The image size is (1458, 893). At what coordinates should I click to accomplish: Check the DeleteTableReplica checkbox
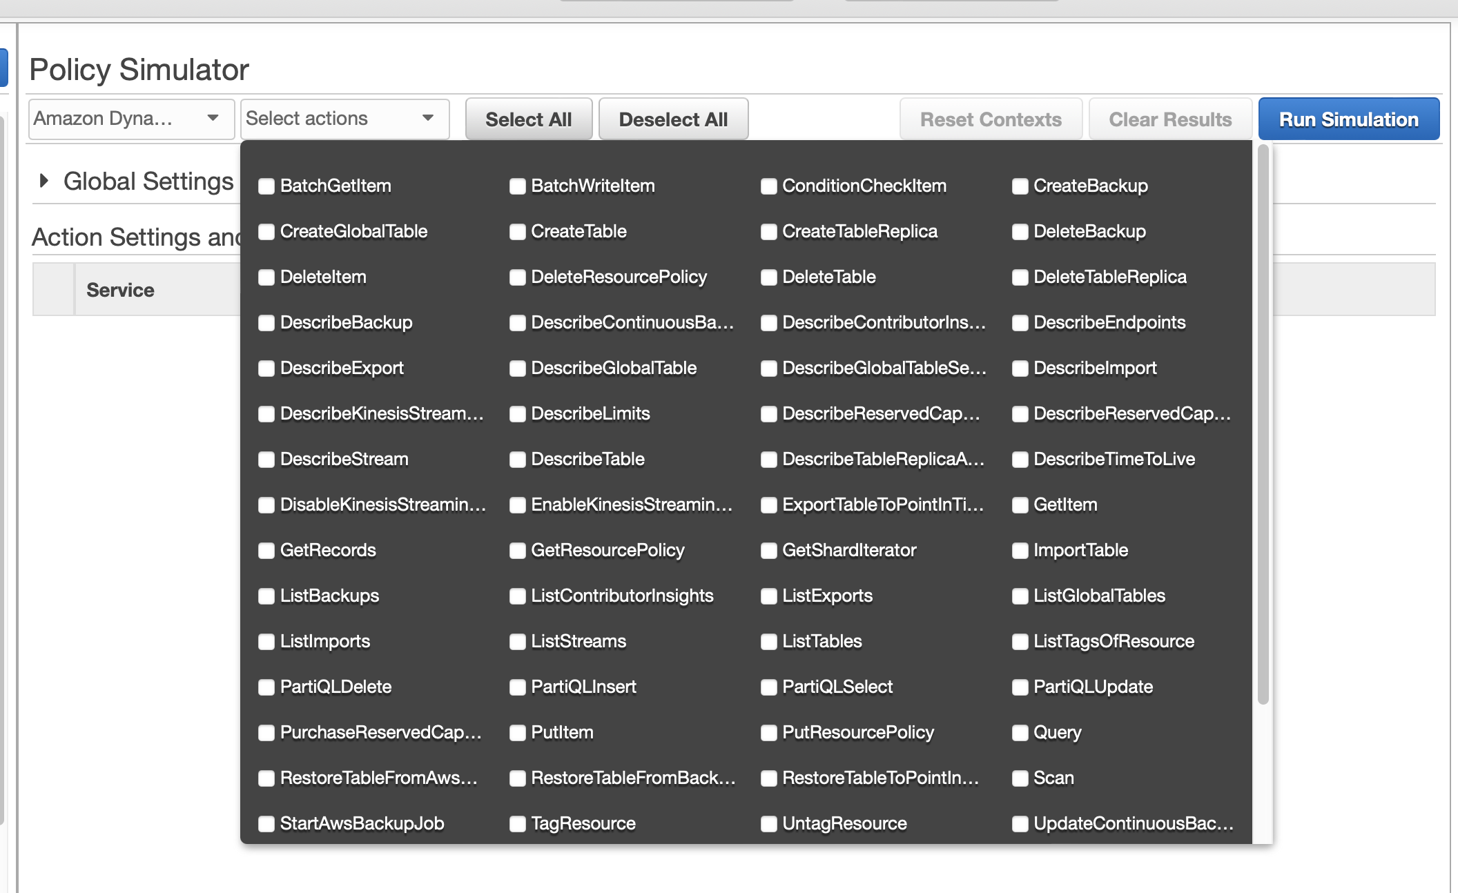pos(1020,277)
